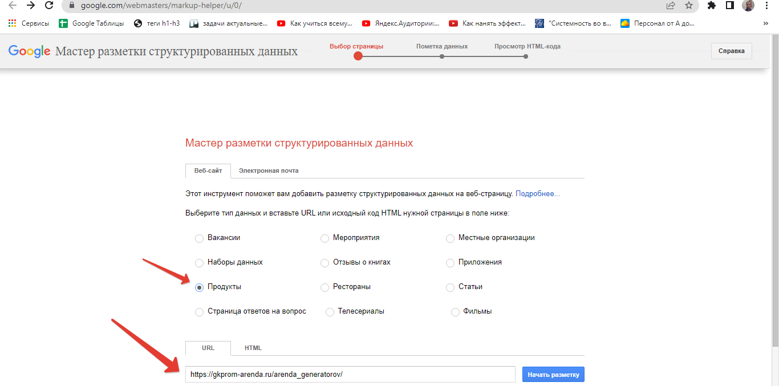Click the Google logo
779x386 pixels.
click(30, 51)
